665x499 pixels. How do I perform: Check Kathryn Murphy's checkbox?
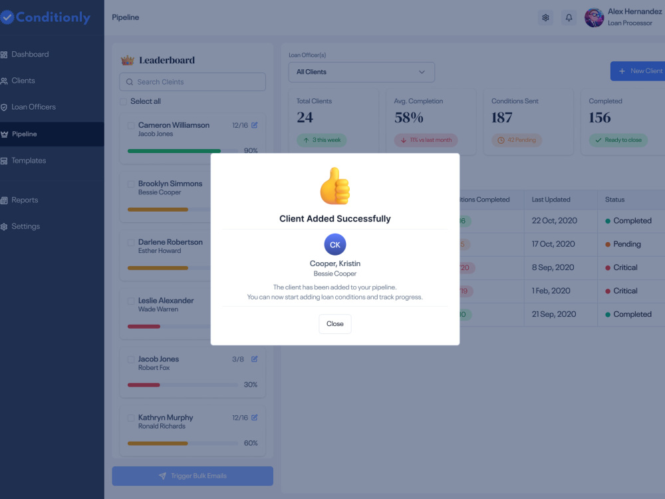coord(131,418)
